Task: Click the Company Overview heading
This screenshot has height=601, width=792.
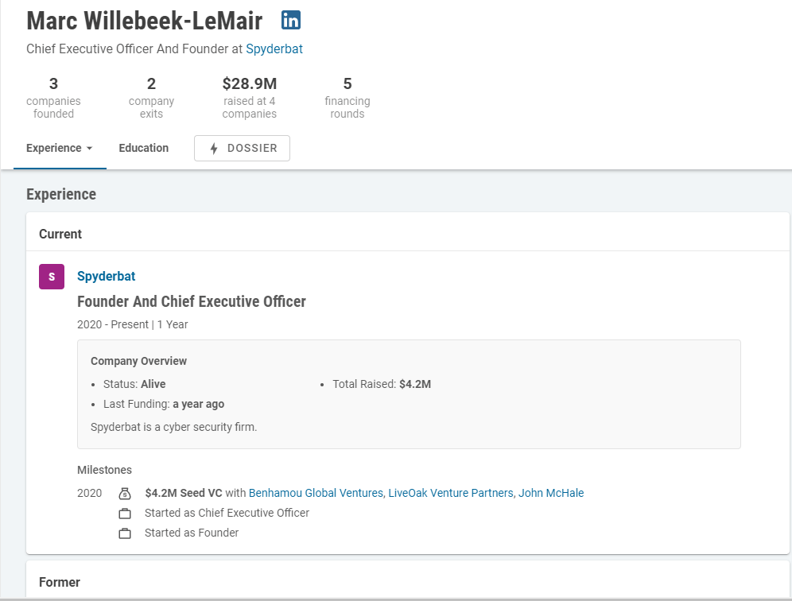Action: click(138, 361)
